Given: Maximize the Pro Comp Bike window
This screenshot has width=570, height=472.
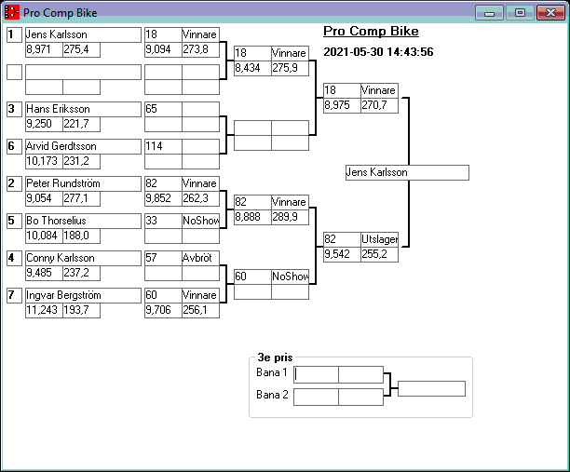Looking at the screenshot, I should (520, 13).
